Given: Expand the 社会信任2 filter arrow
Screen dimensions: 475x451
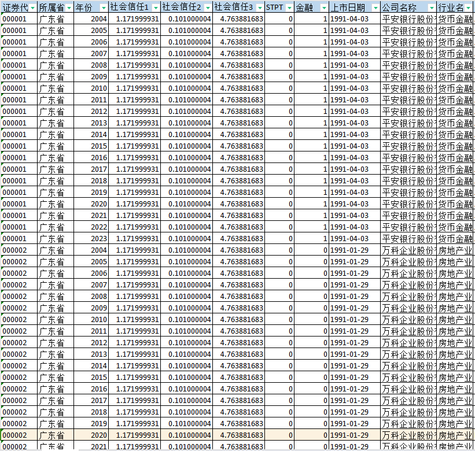Looking at the screenshot, I should coord(208,8).
